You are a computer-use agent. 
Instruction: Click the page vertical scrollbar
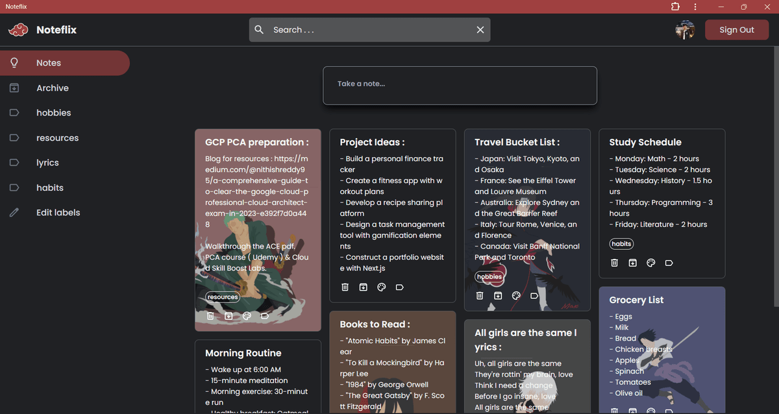click(776, 177)
